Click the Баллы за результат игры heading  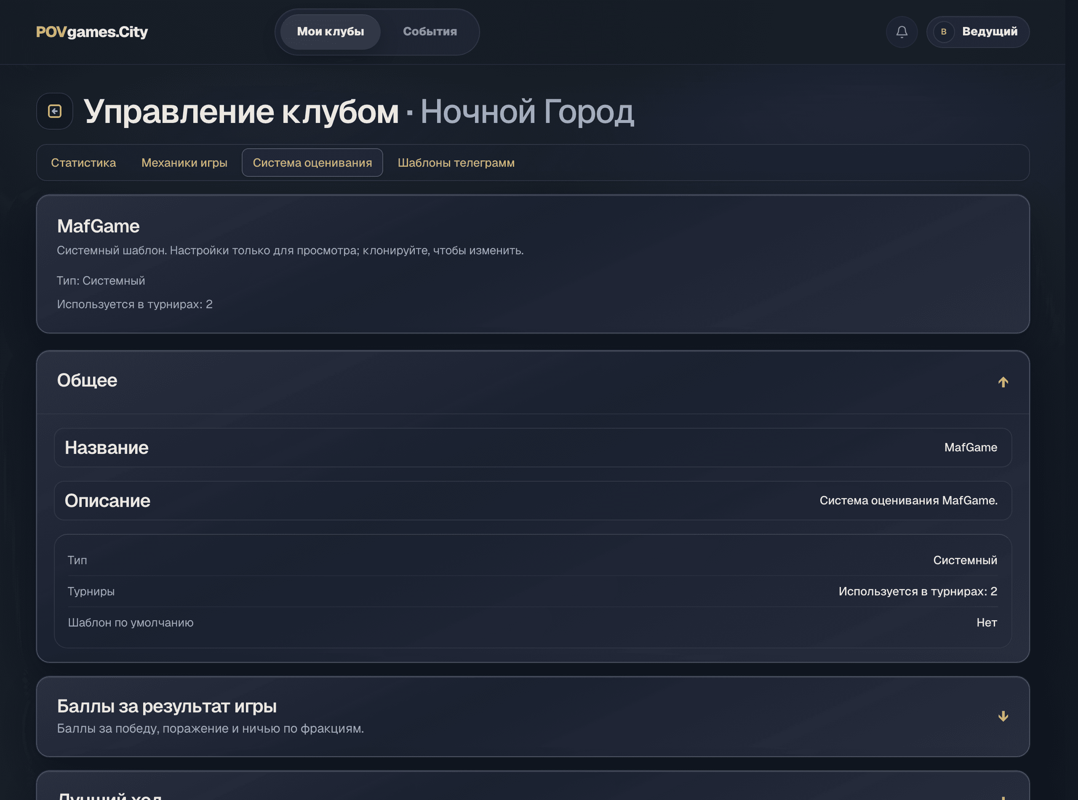coord(167,707)
